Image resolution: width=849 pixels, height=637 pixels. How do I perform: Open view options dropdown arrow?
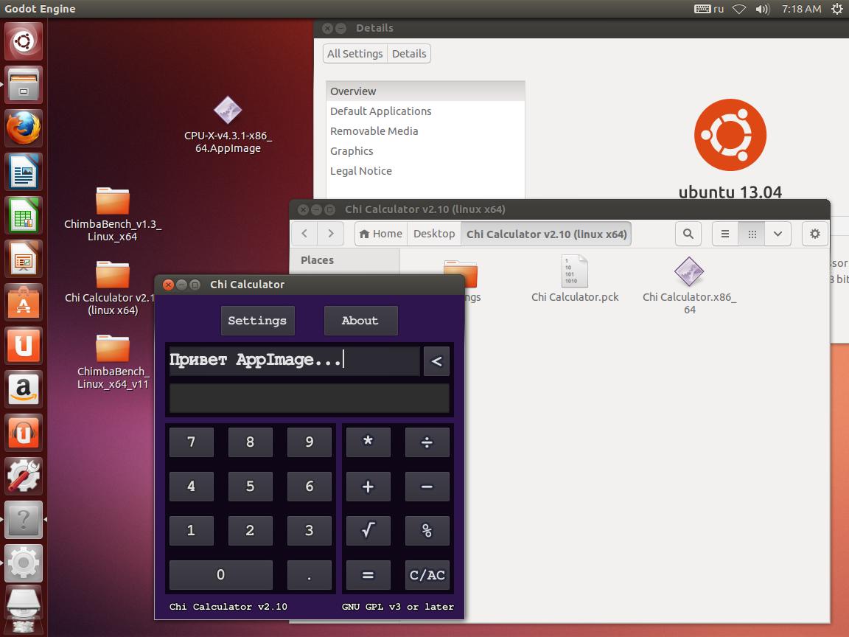click(x=778, y=234)
